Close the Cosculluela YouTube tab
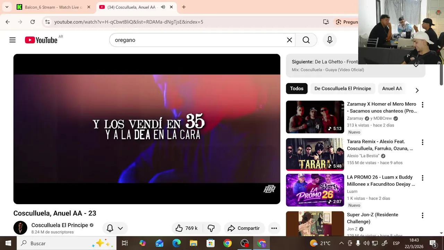 pyautogui.click(x=171, y=7)
